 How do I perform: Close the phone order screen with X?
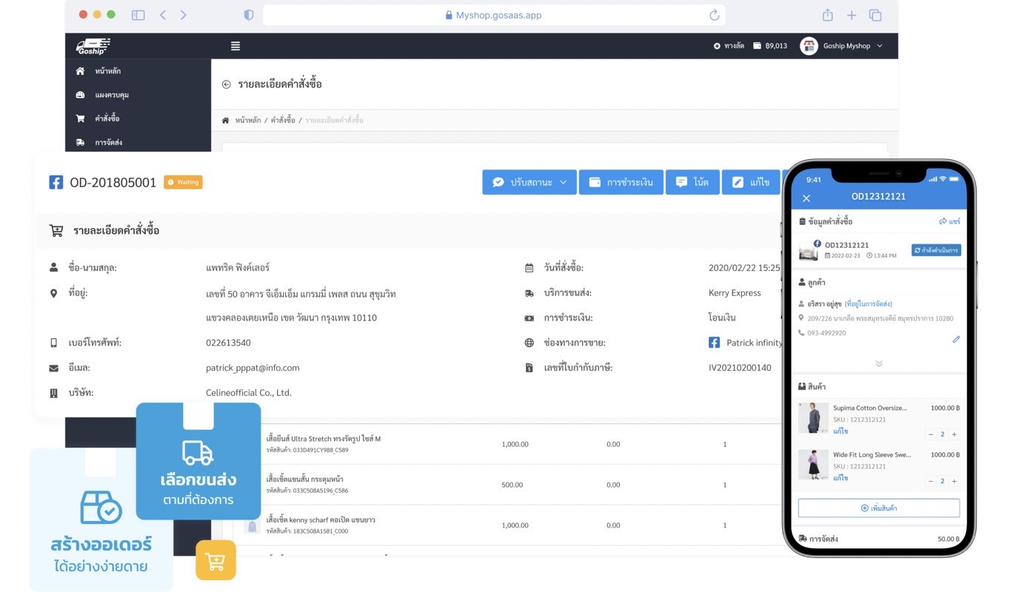806,198
